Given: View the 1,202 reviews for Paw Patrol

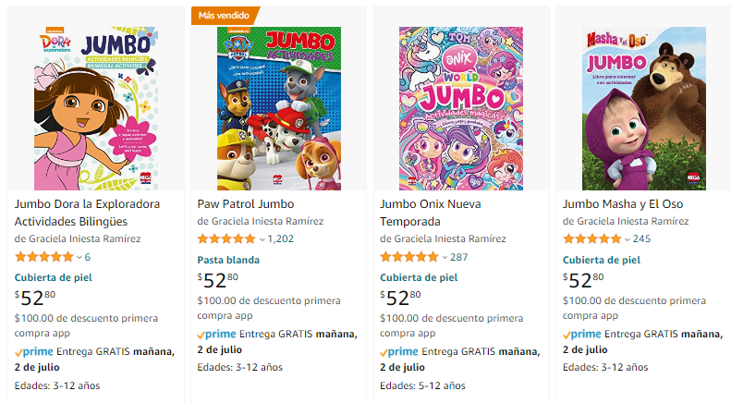Looking at the screenshot, I should pyautogui.click(x=280, y=238).
